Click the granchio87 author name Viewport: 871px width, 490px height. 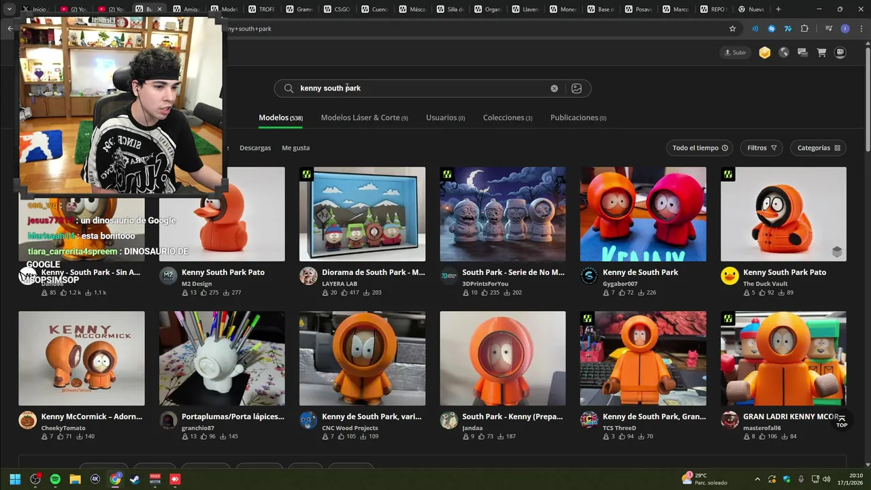pyautogui.click(x=197, y=428)
